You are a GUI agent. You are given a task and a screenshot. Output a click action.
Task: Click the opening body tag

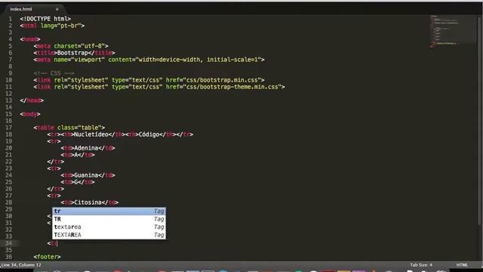30,114
